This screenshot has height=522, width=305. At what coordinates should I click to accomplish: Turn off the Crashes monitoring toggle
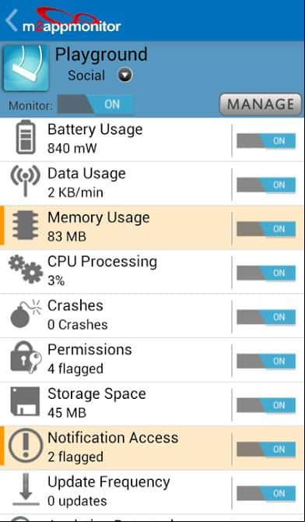[x=266, y=317]
